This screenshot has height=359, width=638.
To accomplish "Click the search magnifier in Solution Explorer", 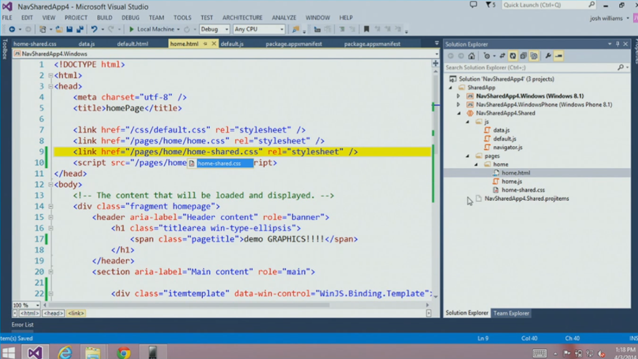I will [621, 67].
